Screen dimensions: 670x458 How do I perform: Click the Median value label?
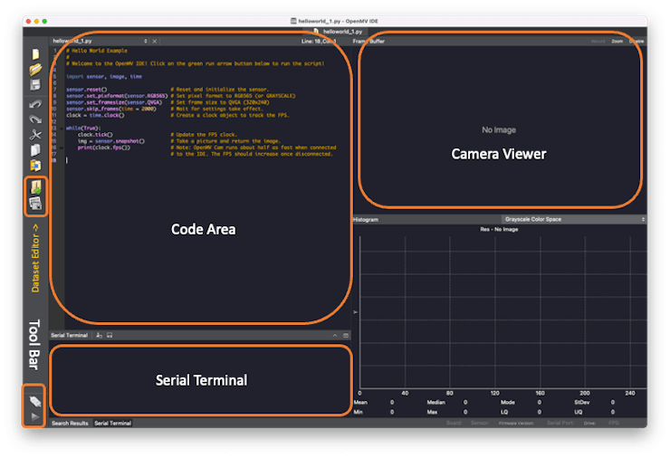pyautogui.click(x=435, y=402)
